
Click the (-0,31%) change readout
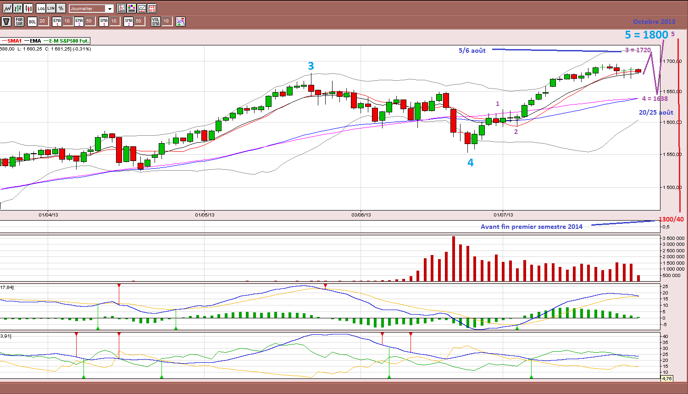[81, 49]
